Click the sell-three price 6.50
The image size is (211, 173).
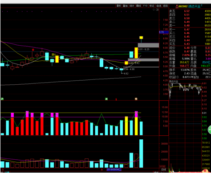(187, 18)
